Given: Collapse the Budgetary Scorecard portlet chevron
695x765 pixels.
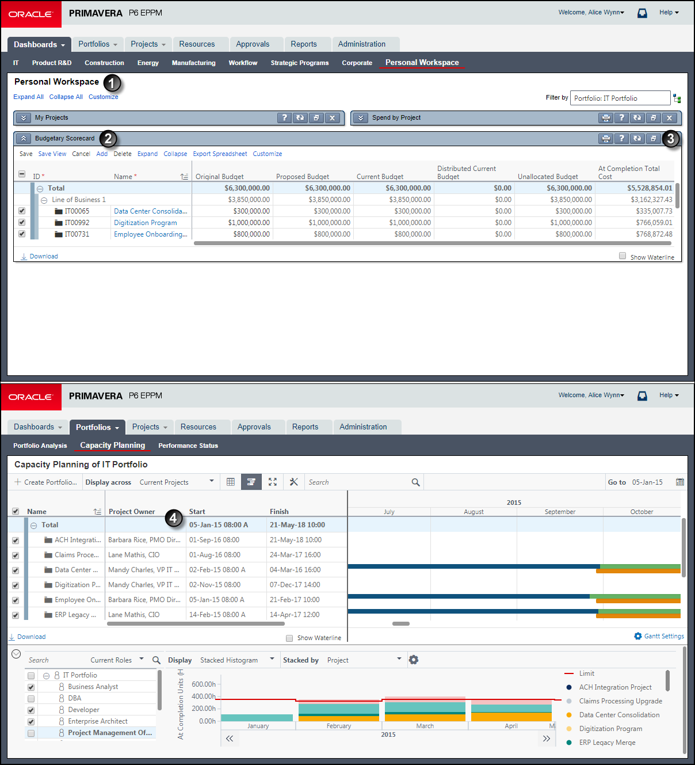Looking at the screenshot, I should pyautogui.click(x=23, y=139).
